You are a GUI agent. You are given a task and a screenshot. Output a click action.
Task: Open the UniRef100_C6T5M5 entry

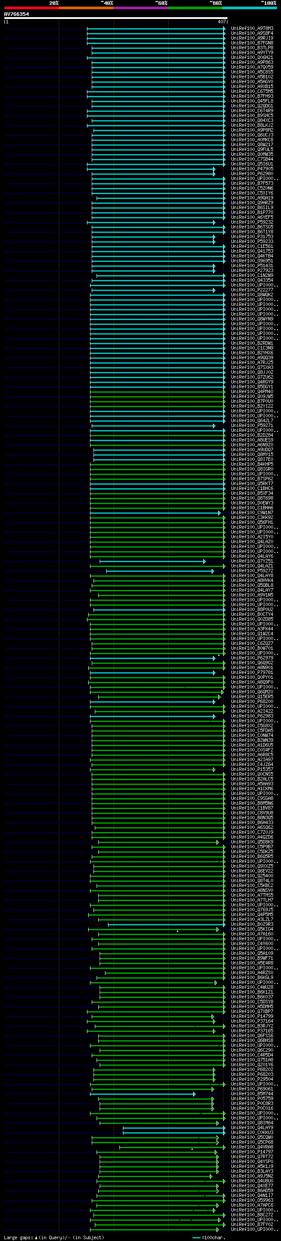click(x=252, y=91)
